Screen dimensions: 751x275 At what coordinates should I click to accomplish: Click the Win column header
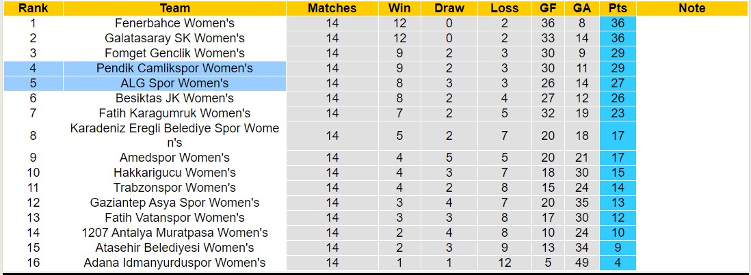399,8
